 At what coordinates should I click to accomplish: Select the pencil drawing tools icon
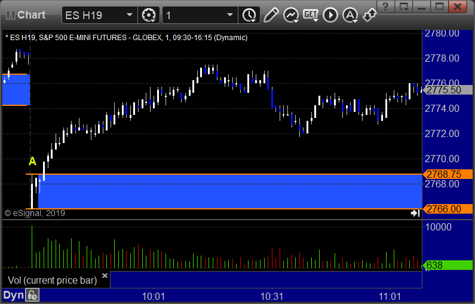pos(271,15)
